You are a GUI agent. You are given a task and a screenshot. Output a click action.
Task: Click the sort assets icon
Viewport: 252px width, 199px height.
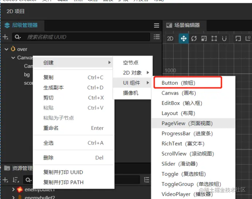16,180
